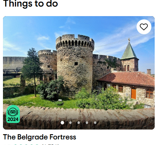This screenshot has width=157, height=145.
Task: Save Belgrade Fortress with the heart icon
Action: pos(144,27)
